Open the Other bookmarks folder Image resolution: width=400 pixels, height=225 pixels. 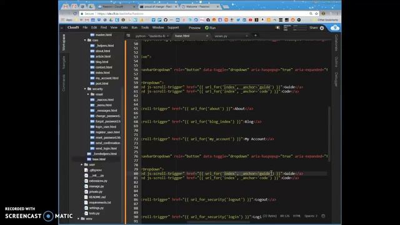pos(326,20)
